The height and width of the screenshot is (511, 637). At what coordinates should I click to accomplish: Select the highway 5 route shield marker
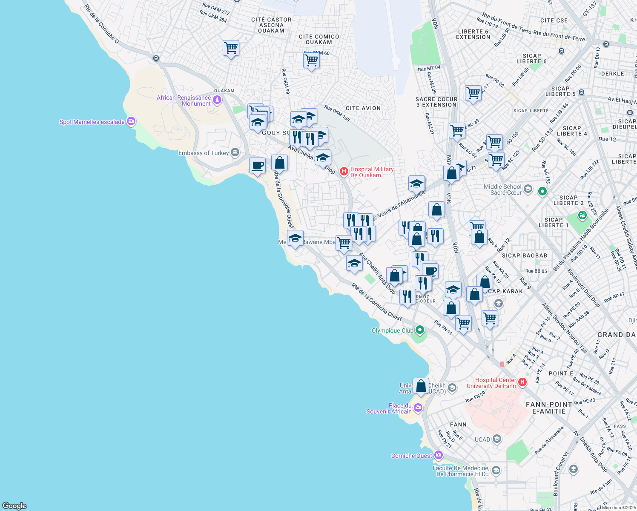(502, 364)
